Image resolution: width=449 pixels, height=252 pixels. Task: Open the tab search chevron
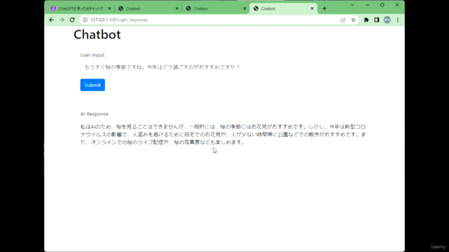(x=352, y=5)
